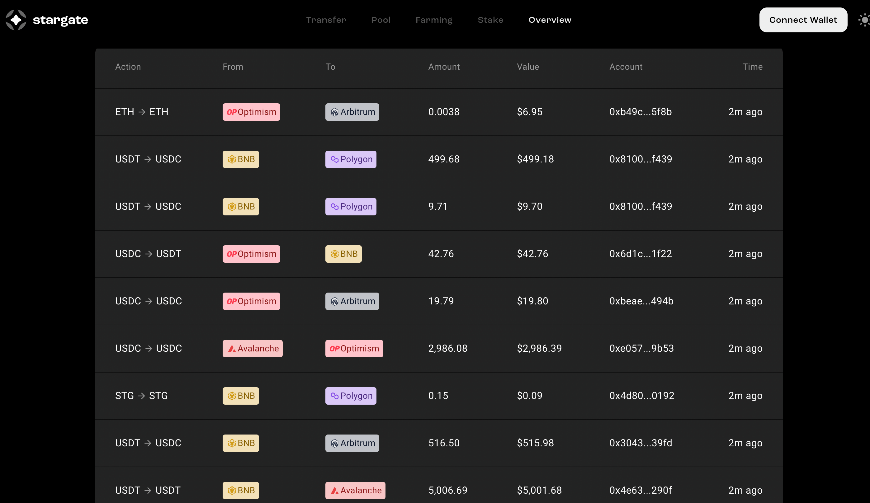Select the BNB chain badge in the 499.68 row

tap(241, 159)
